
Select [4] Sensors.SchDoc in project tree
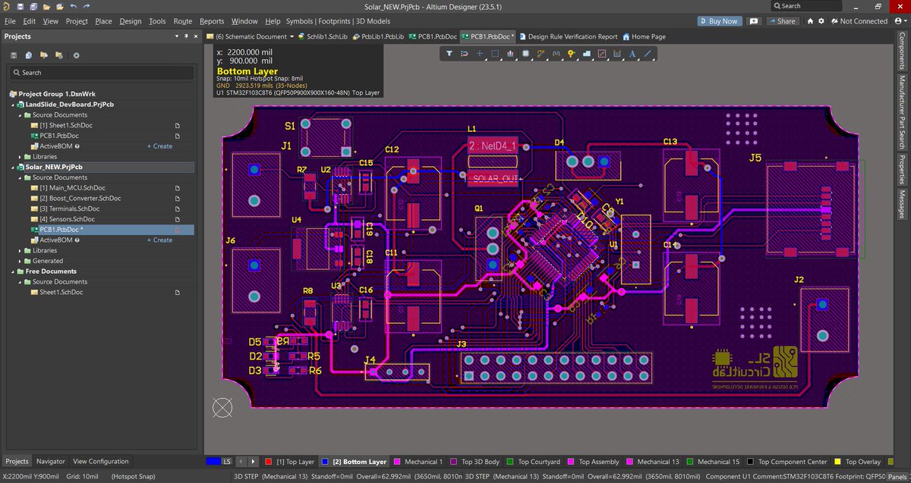(67, 219)
